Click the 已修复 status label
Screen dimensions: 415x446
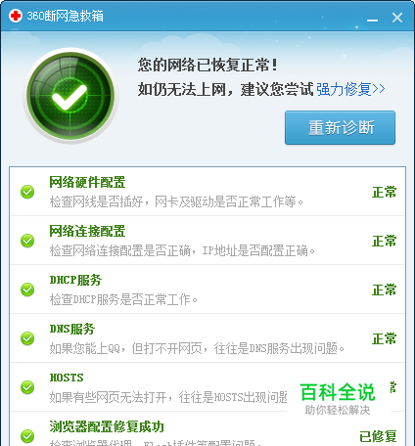pos(378,436)
